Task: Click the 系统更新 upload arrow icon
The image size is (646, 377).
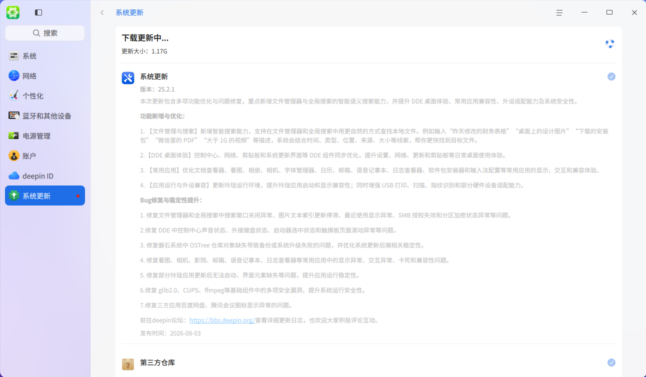Action: click(x=14, y=196)
